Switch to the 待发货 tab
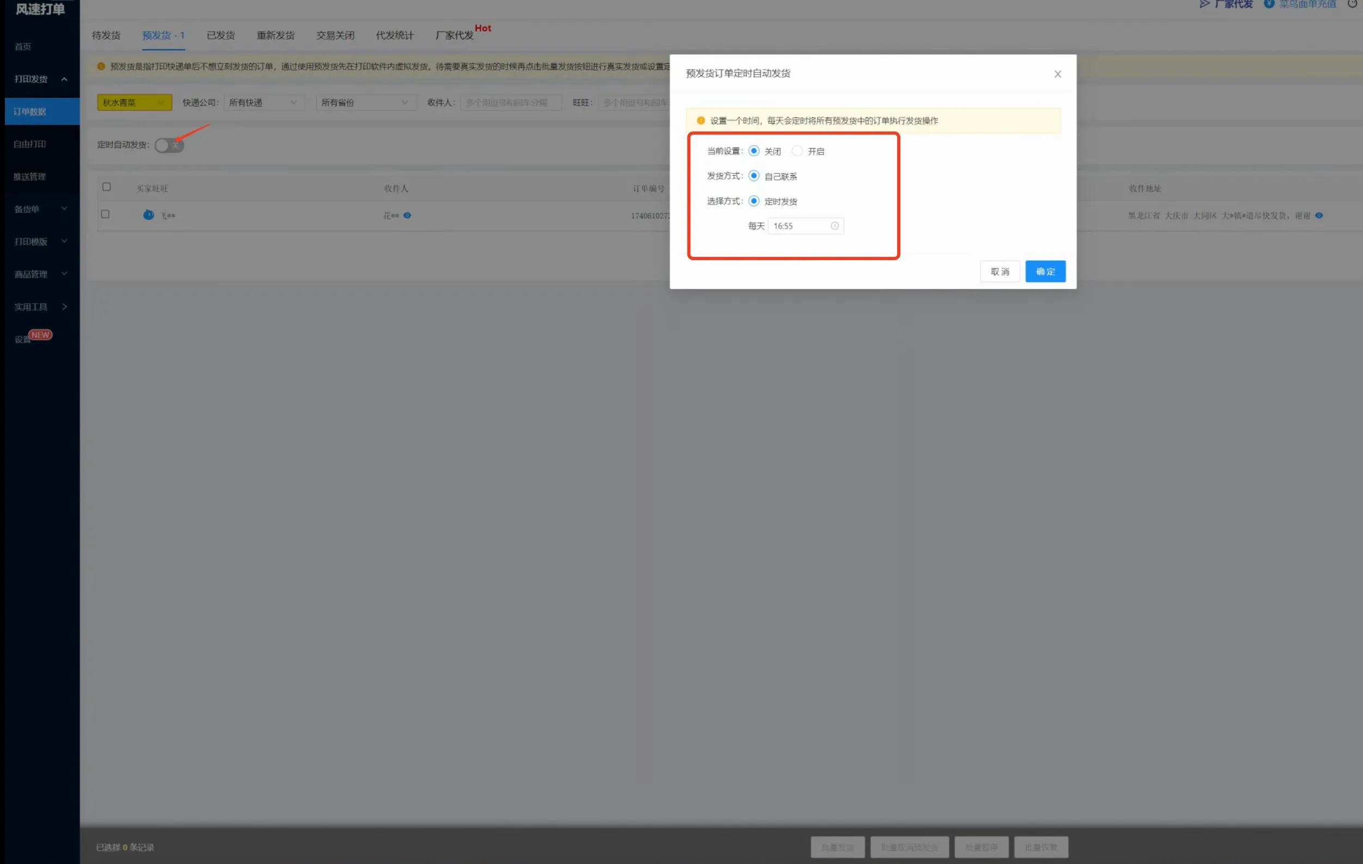 coord(106,35)
